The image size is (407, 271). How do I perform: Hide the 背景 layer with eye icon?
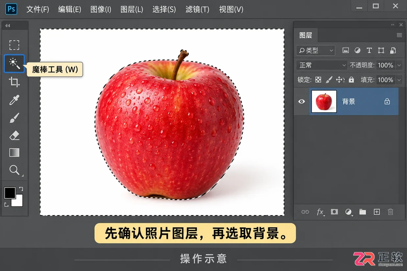point(301,102)
